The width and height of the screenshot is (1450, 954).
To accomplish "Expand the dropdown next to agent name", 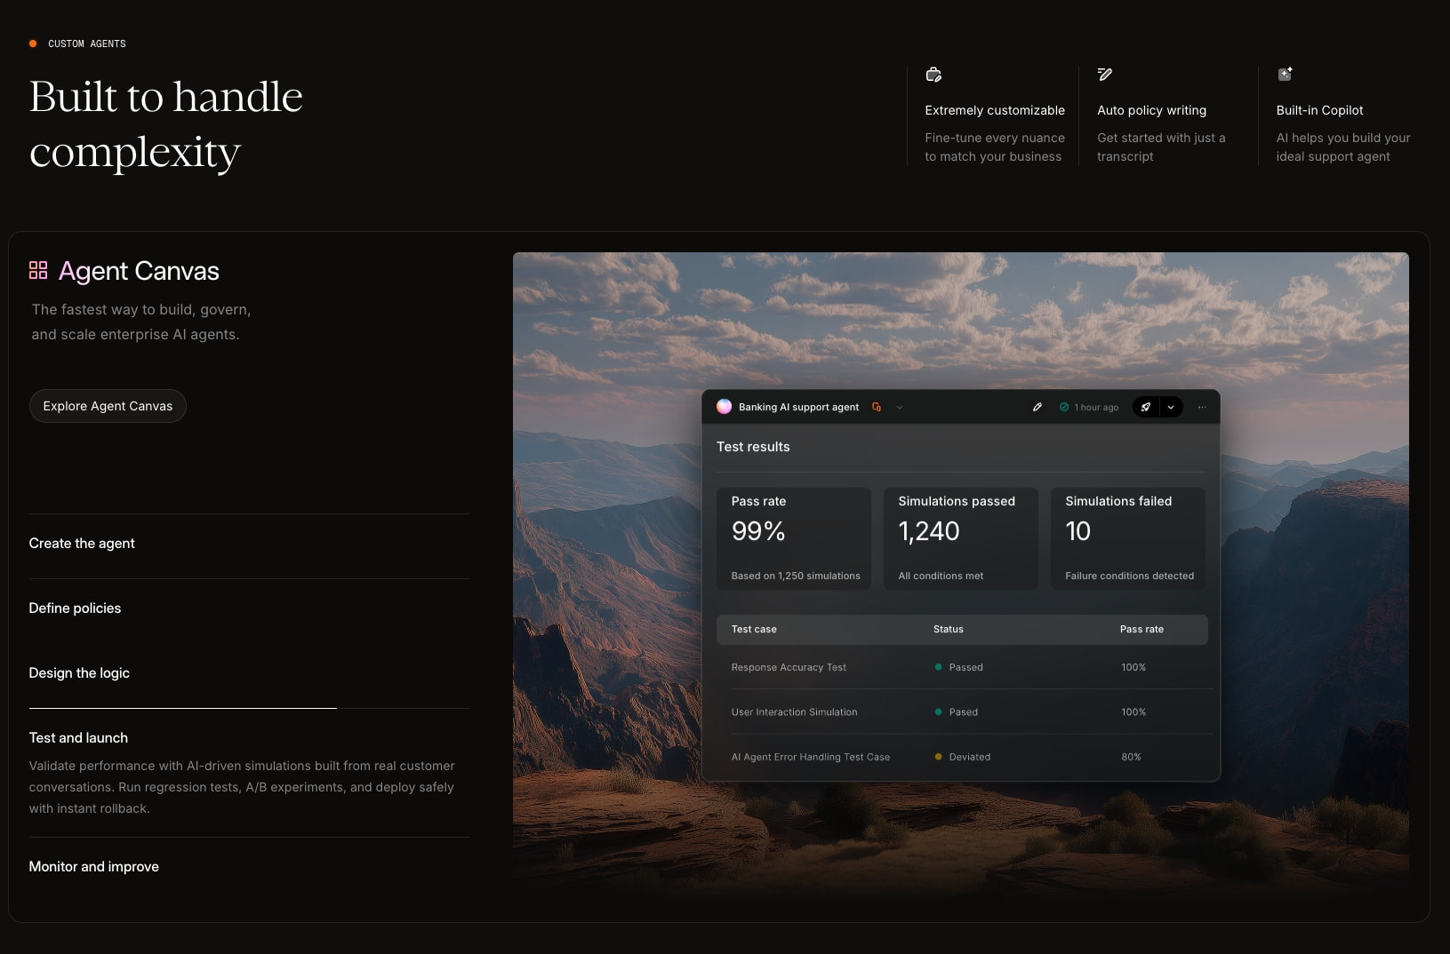I will click(900, 407).
